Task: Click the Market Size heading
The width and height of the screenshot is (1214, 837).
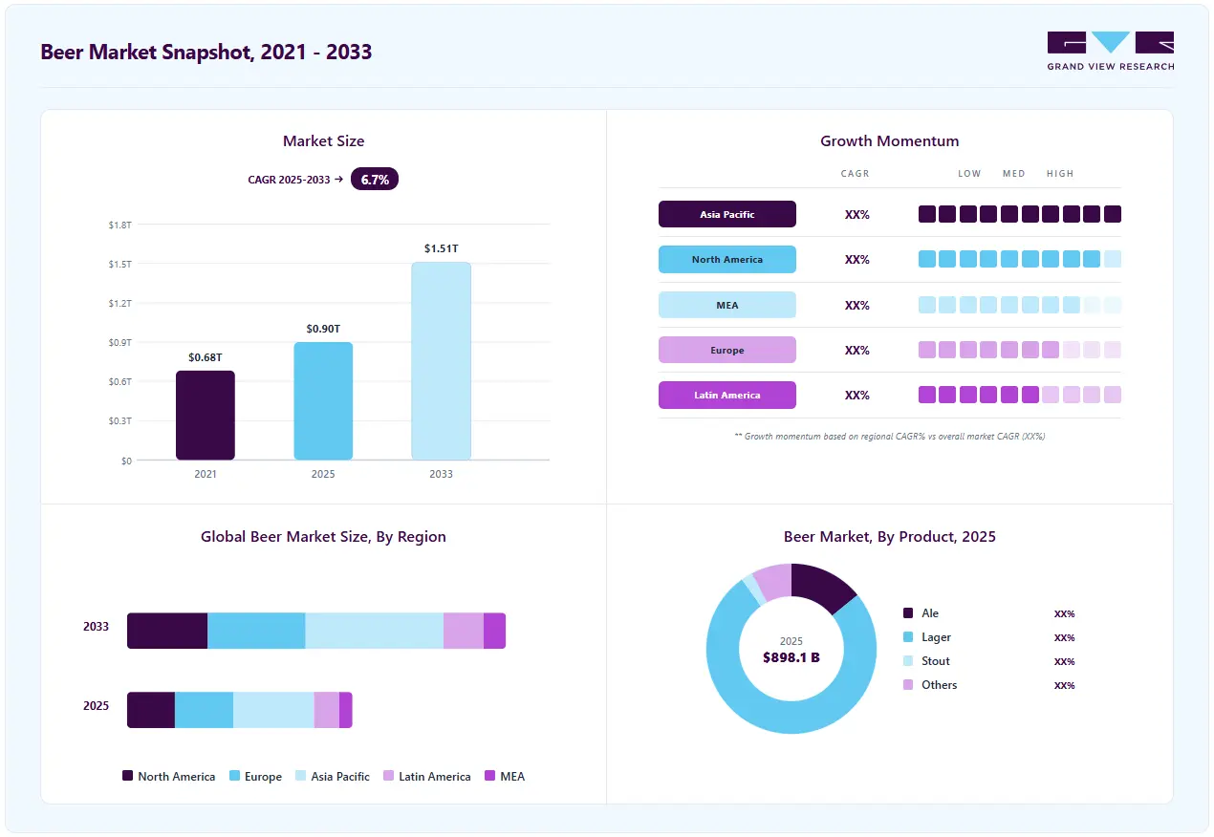Action: (x=323, y=141)
